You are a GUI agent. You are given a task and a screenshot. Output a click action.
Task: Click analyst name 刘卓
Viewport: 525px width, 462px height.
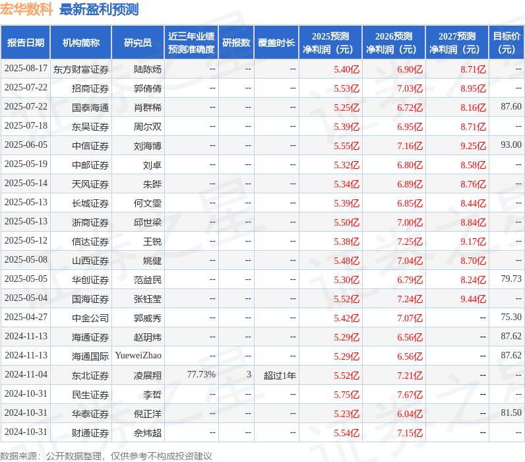coord(152,165)
